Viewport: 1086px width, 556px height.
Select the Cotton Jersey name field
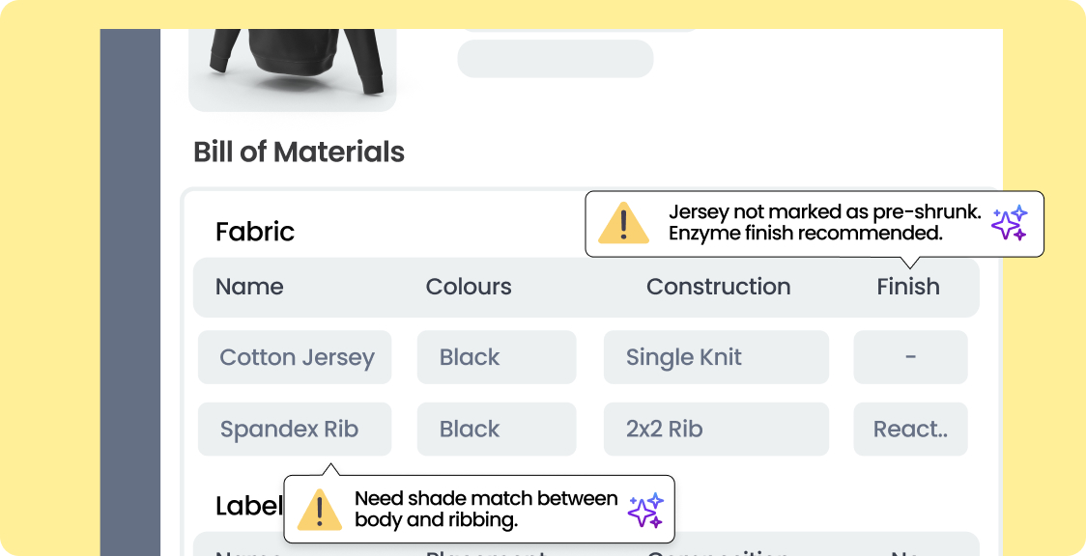tap(295, 357)
